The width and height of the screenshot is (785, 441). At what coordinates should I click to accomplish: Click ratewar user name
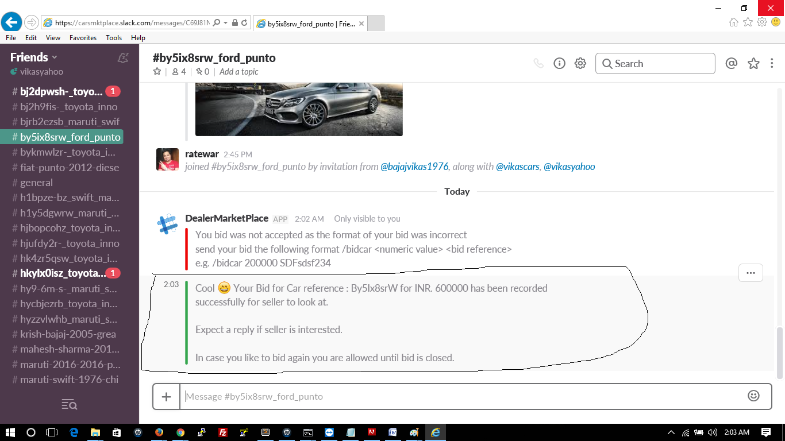pyautogui.click(x=202, y=154)
